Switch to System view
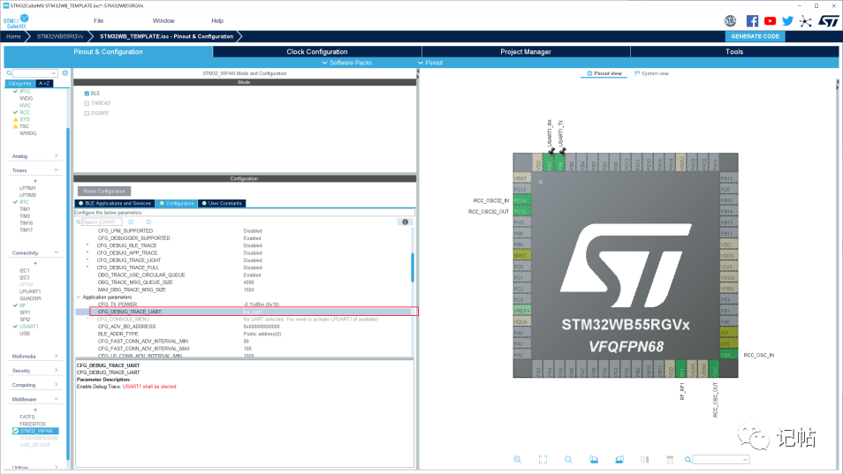 (x=651, y=73)
